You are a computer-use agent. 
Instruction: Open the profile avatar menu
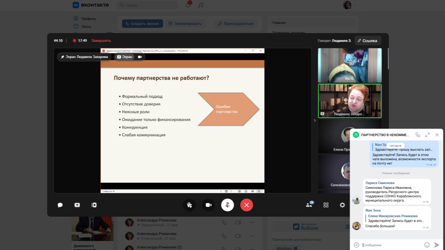click(x=349, y=5)
